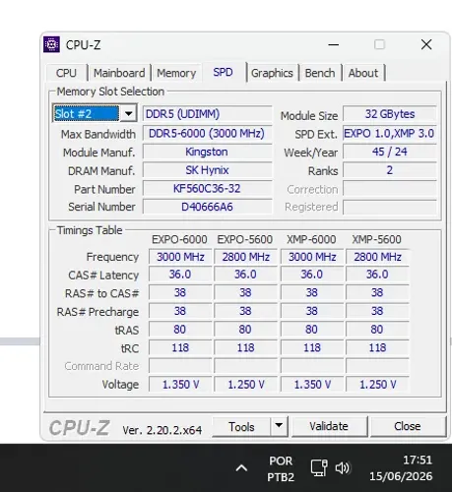This screenshot has width=452, height=492.
Task: Open the volume speaker tray icon
Action: (x=343, y=468)
